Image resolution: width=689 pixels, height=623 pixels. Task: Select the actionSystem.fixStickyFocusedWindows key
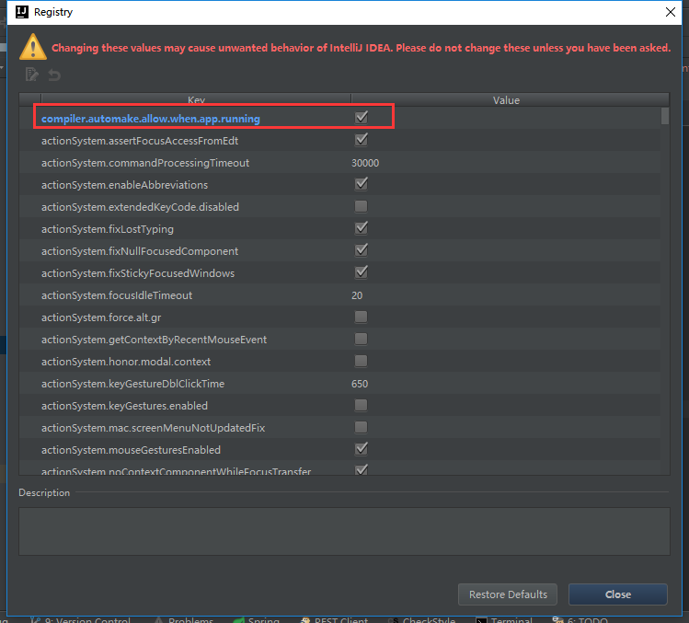(138, 273)
